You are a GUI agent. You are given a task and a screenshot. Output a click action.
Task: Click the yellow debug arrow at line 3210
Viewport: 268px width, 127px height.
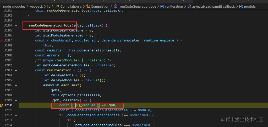pos(2,105)
